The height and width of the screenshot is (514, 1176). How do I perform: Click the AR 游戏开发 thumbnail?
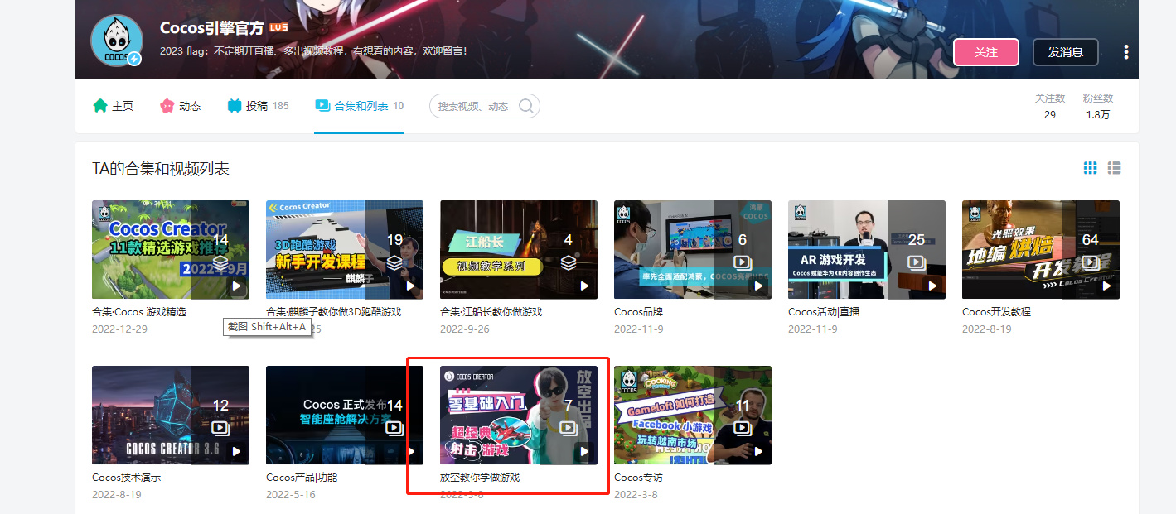pyautogui.click(x=867, y=249)
